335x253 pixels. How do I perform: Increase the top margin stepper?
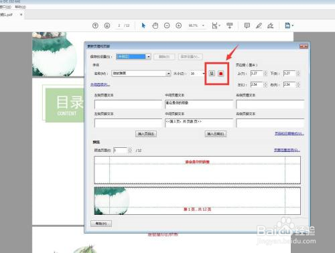(x=265, y=72)
